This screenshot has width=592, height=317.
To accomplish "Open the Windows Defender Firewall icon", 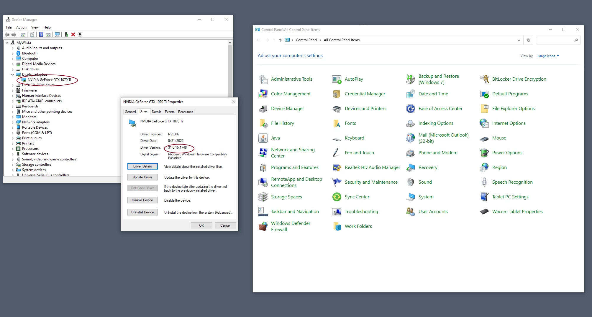I will click(263, 226).
